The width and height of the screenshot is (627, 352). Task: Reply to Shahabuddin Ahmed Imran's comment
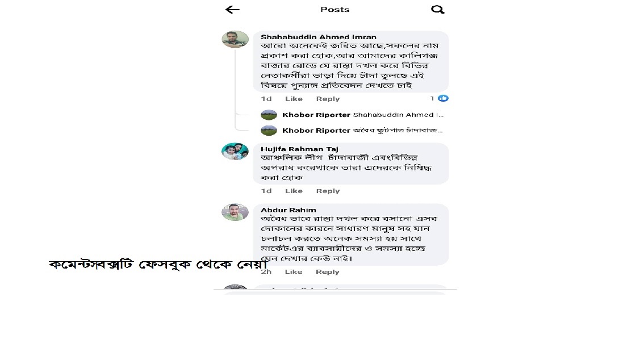(x=328, y=99)
